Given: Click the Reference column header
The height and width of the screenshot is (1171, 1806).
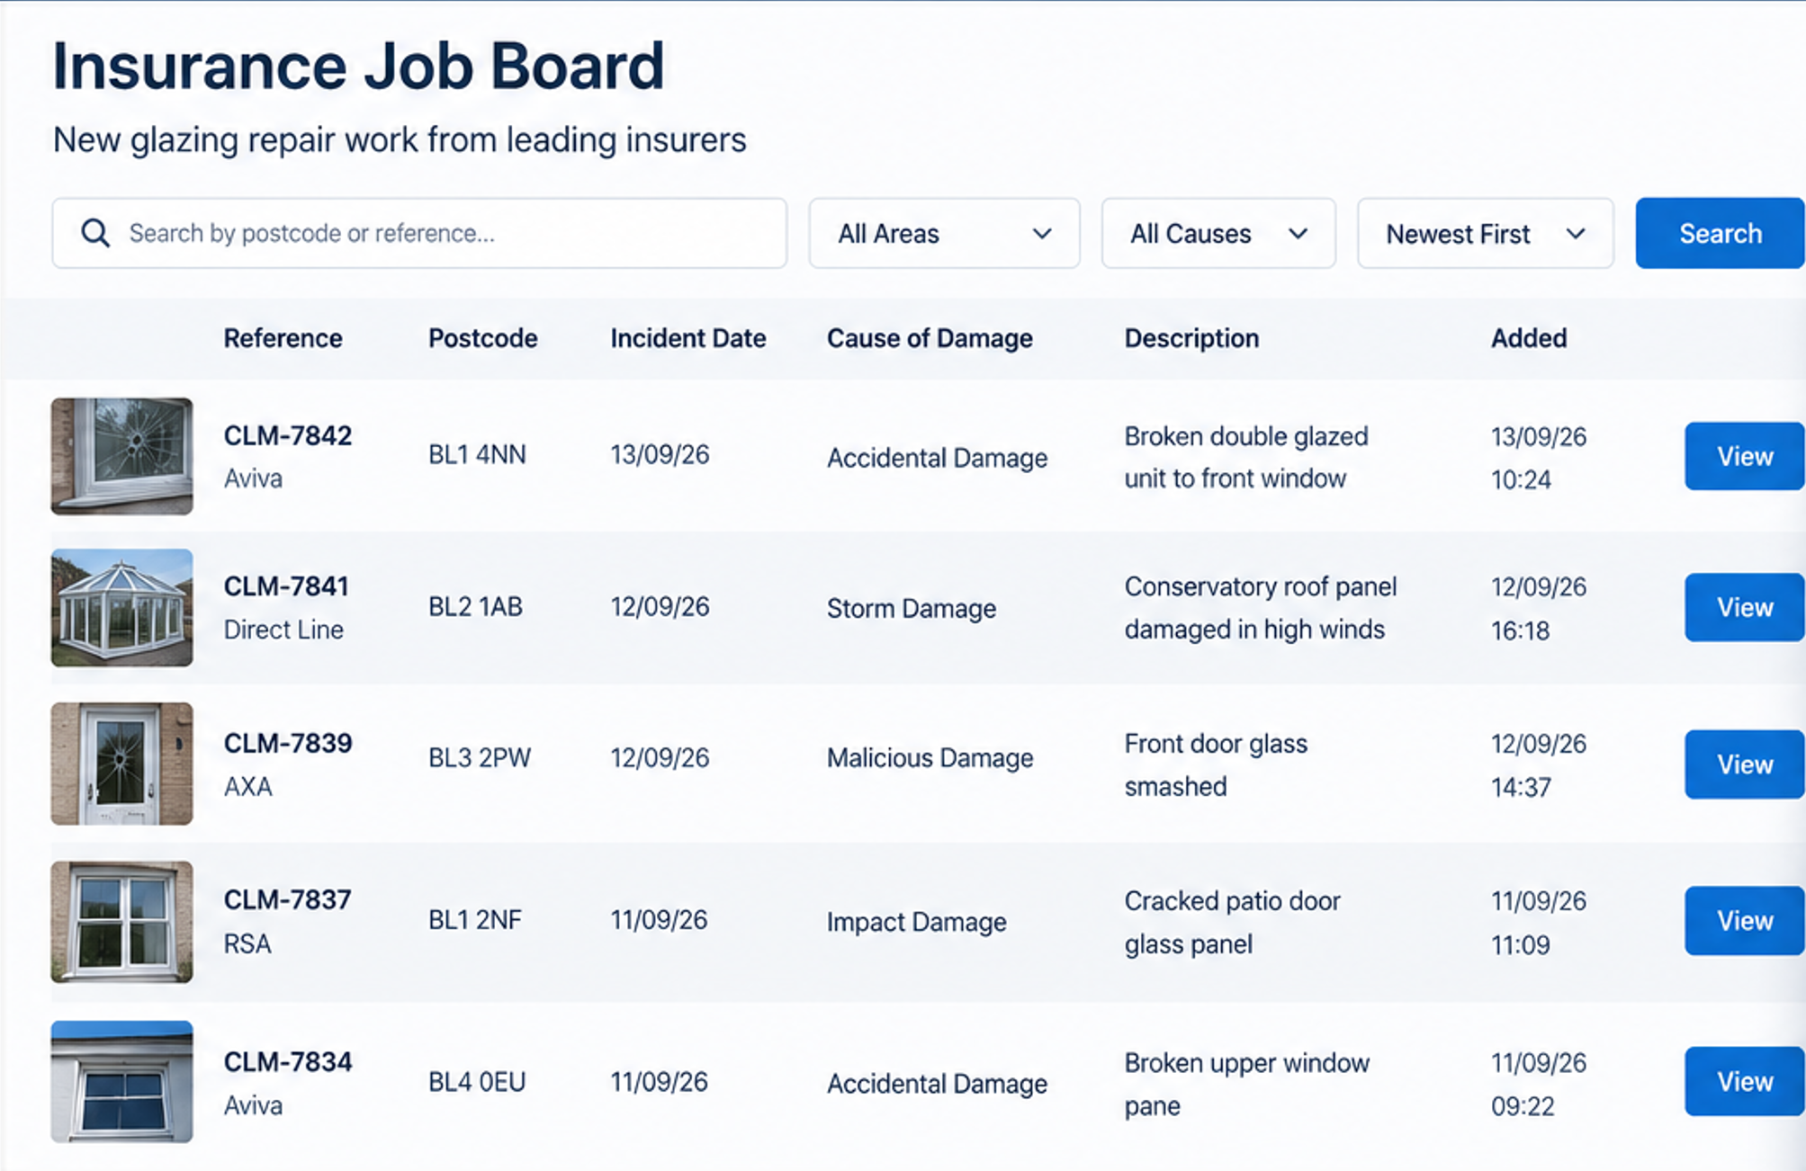Looking at the screenshot, I should tap(283, 338).
